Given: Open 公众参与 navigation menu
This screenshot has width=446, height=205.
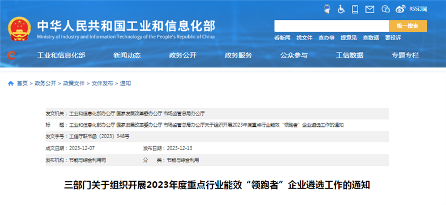Looking at the screenshot, I should click(294, 55).
